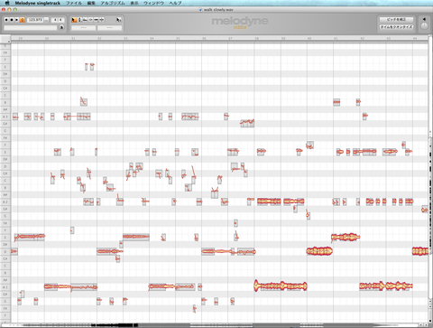The width and height of the screenshot is (433, 328).
Task: Select the formant tool icon
Action: point(85,20)
